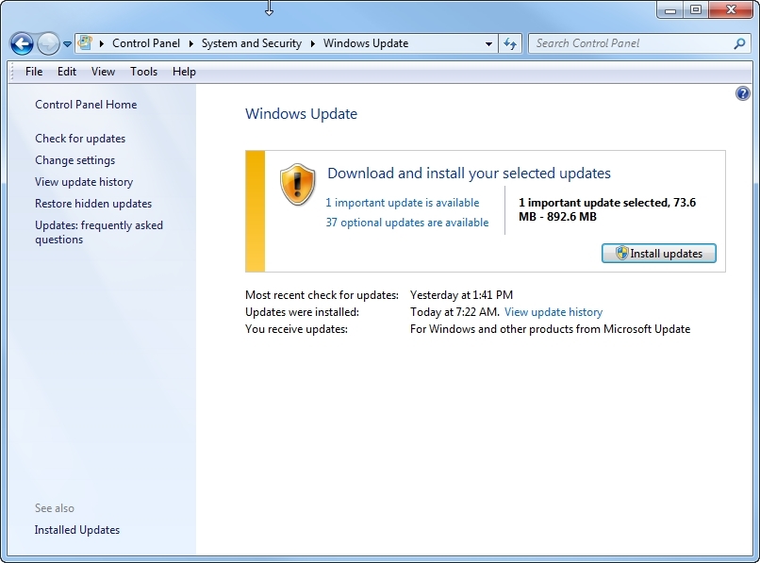Click text 'Yesterday at 1:41 PM'
This screenshot has width=760, height=563.
[461, 295]
